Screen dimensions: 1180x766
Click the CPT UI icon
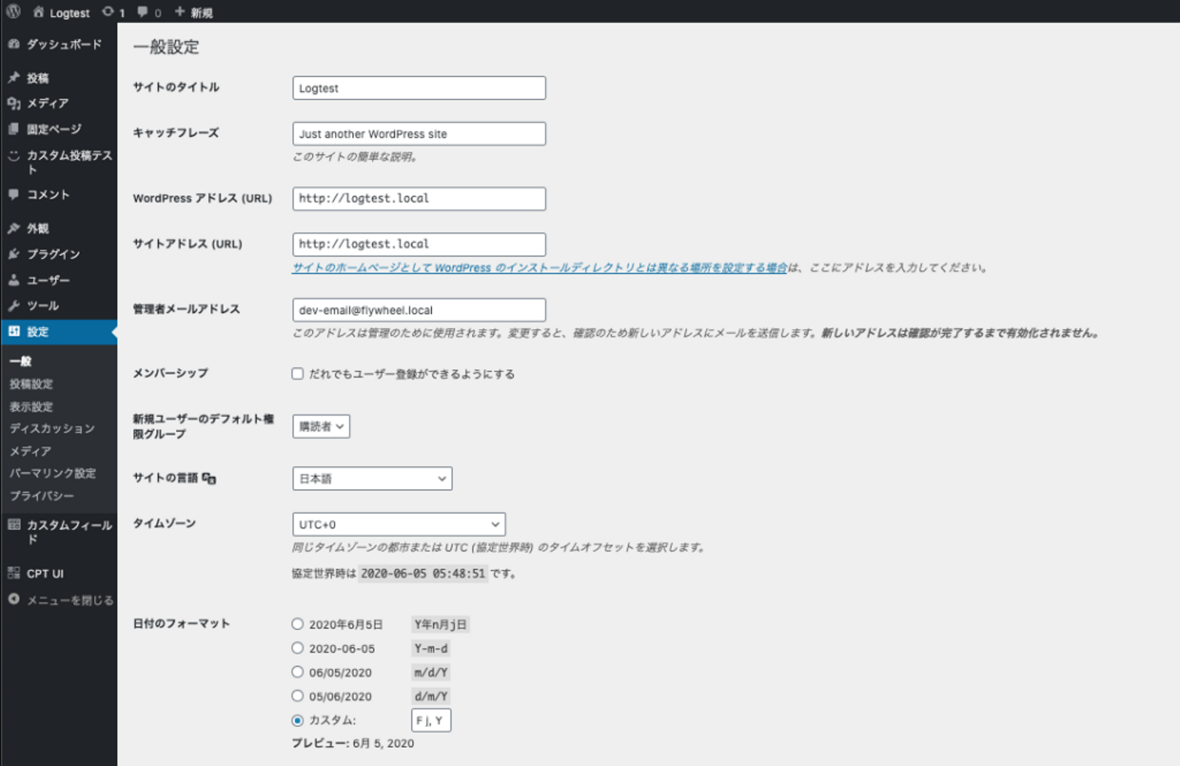coord(14,573)
